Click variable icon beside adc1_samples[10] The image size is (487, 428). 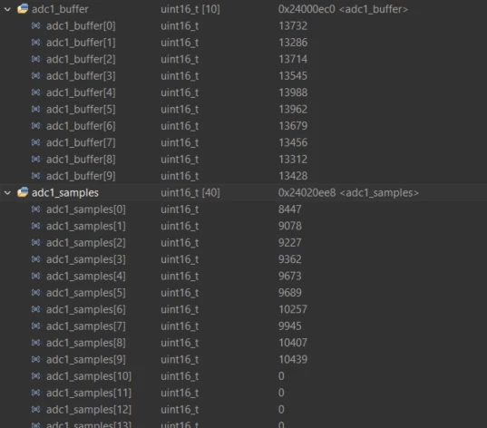pyautogui.click(x=35, y=376)
